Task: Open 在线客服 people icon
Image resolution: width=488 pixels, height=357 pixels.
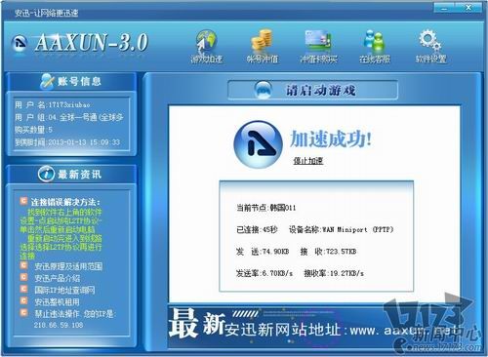Action: pyautogui.click(x=374, y=41)
